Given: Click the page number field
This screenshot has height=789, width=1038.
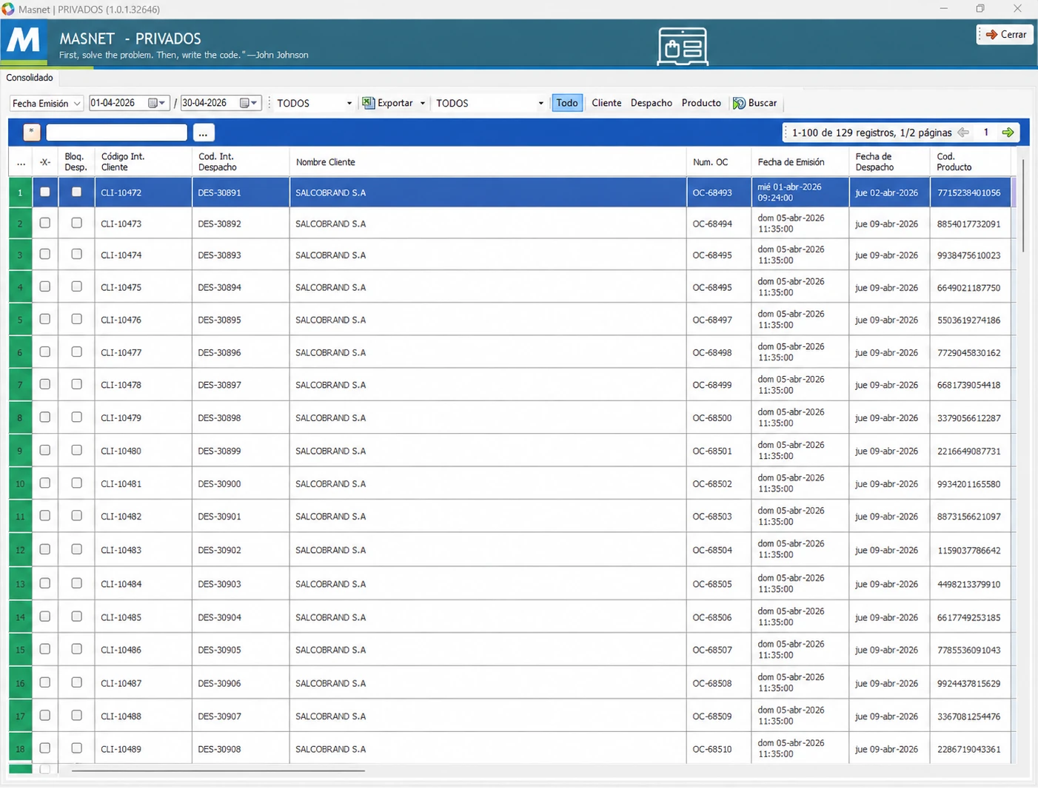Looking at the screenshot, I should pos(985,132).
